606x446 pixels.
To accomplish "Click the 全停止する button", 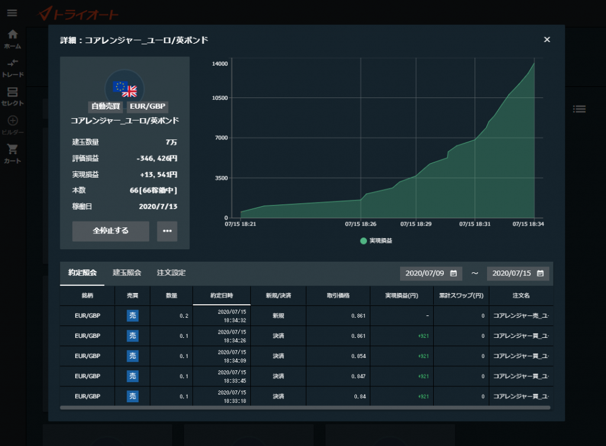I will click(111, 231).
